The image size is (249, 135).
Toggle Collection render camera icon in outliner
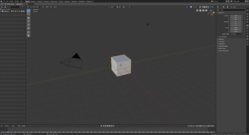tap(24, 11)
